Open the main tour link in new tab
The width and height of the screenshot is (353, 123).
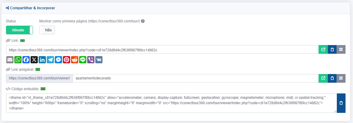[323, 50]
